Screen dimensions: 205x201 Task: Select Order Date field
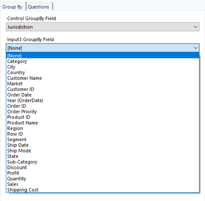(102, 95)
